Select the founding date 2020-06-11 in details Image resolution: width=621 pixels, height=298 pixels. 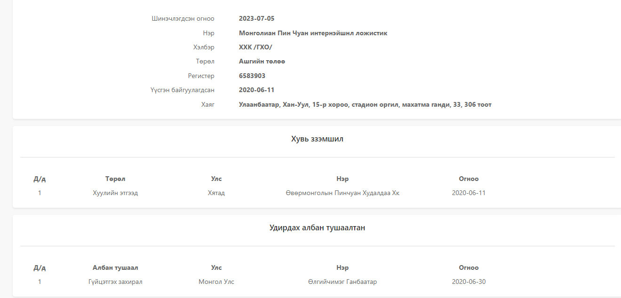pos(256,90)
